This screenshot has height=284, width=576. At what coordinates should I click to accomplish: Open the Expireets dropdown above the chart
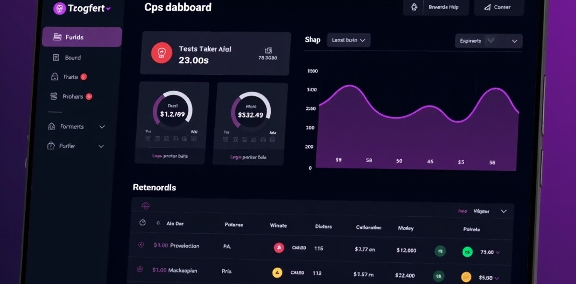488,41
